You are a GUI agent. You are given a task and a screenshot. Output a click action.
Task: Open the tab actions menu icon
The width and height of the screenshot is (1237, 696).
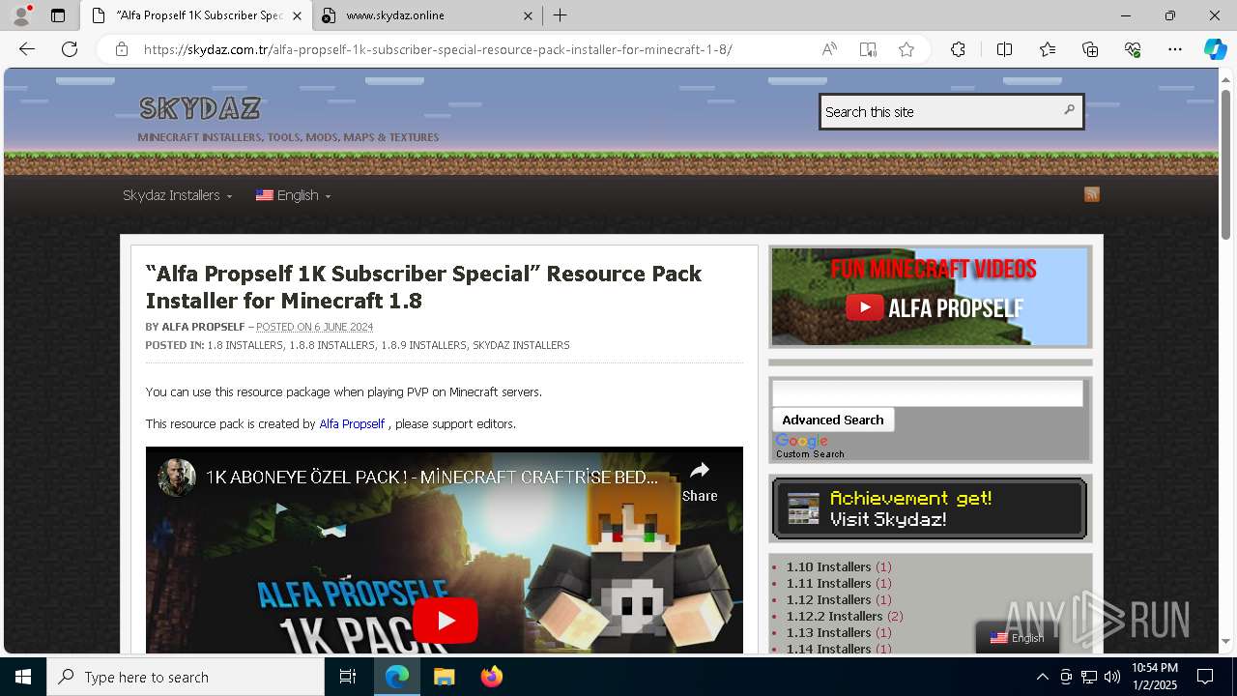58,15
